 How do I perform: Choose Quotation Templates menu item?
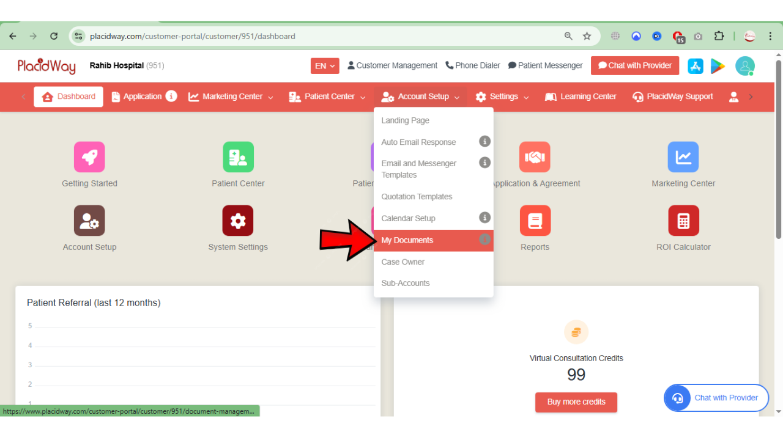[x=417, y=197]
